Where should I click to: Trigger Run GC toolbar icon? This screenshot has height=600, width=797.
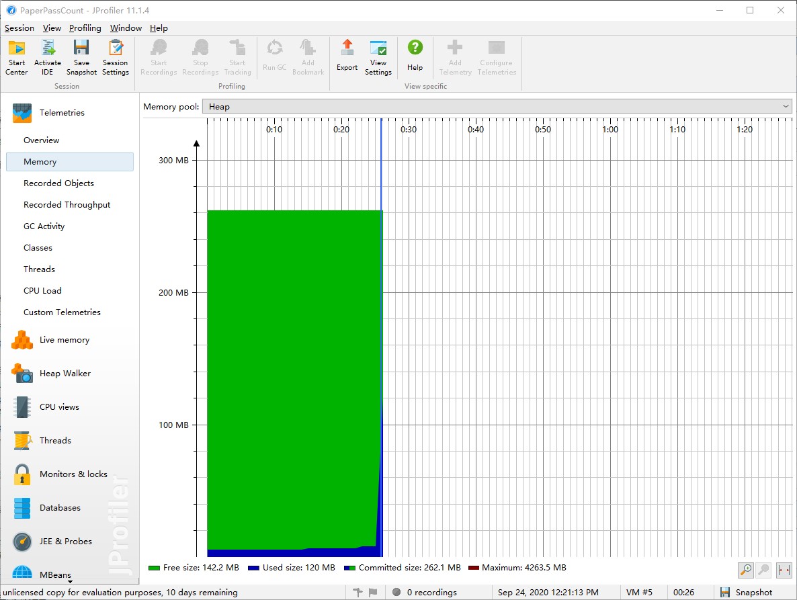[x=274, y=55]
